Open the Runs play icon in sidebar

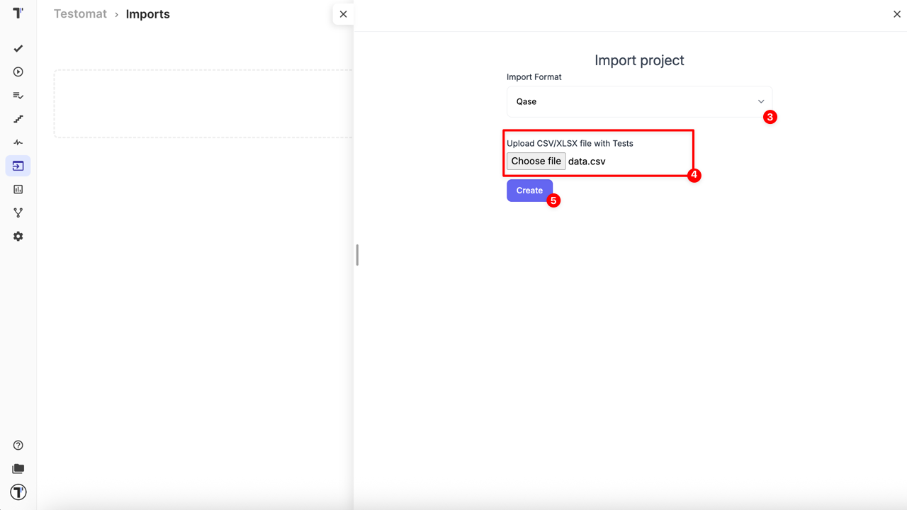coord(18,72)
